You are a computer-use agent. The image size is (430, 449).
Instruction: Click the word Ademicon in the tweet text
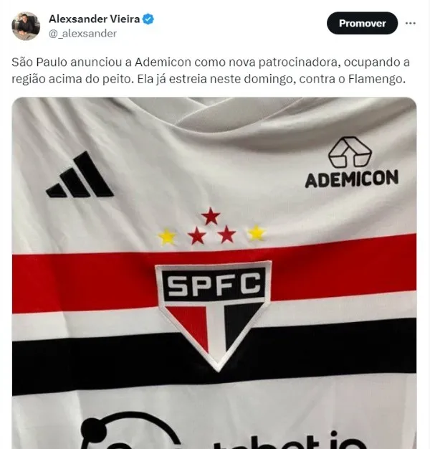pyautogui.click(x=163, y=62)
